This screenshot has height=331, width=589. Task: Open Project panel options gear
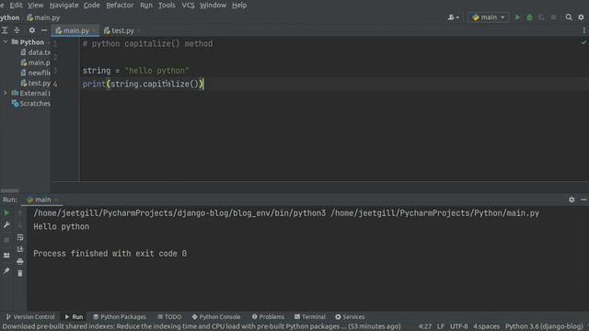click(x=32, y=30)
